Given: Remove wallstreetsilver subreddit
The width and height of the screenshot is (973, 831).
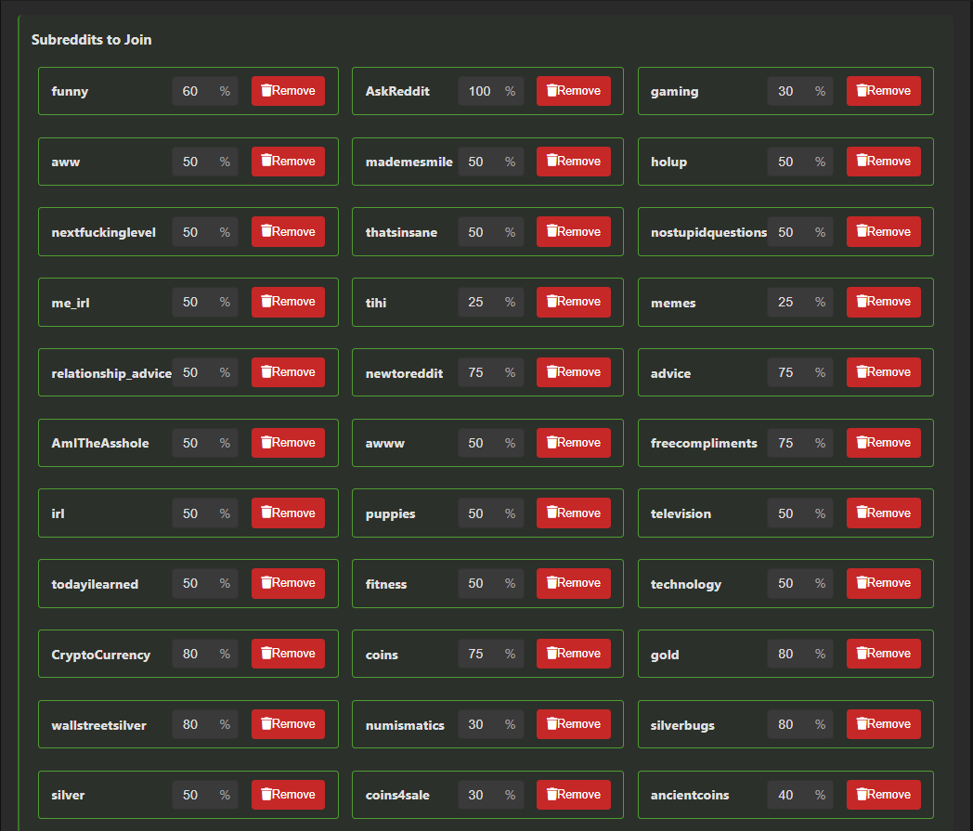Looking at the screenshot, I should 288,724.
